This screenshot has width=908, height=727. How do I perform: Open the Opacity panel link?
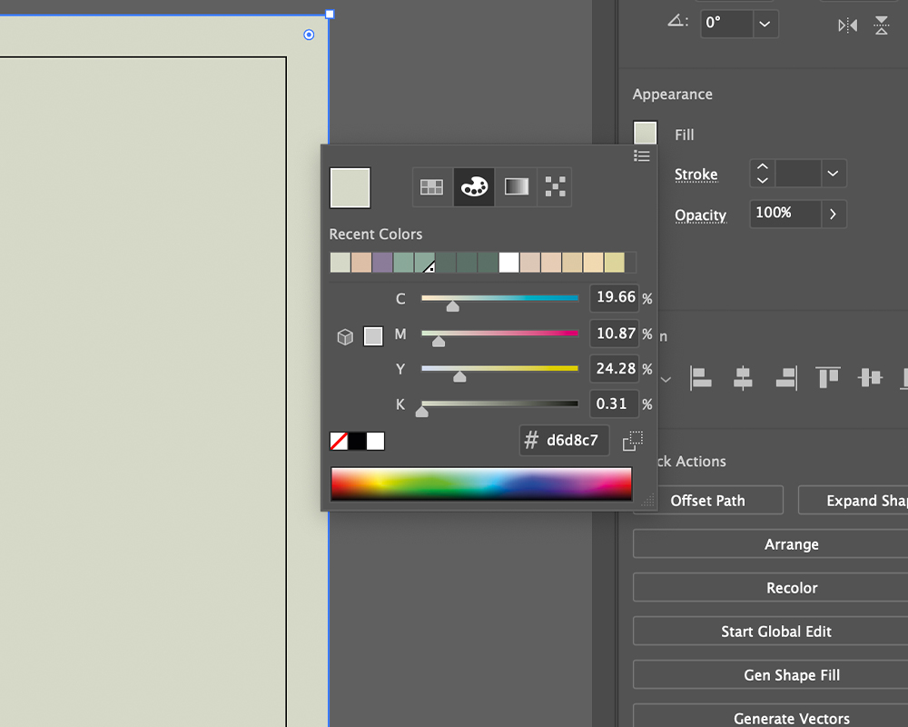click(700, 215)
